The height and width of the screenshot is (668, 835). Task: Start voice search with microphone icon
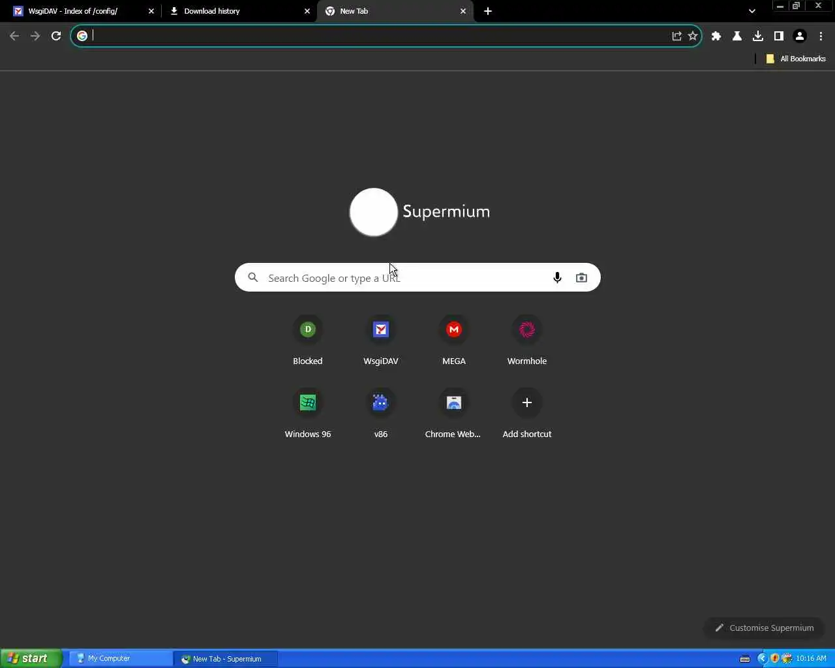557,278
